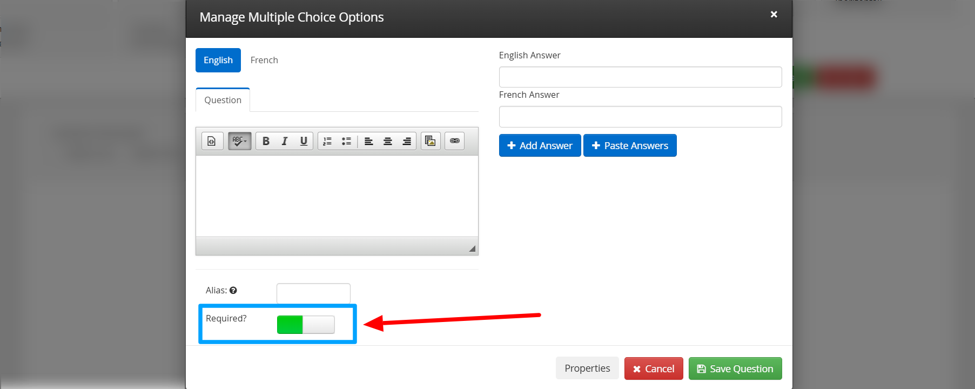The height and width of the screenshot is (389, 975).
Task: Click the English Answer input field
Action: [x=640, y=77]
